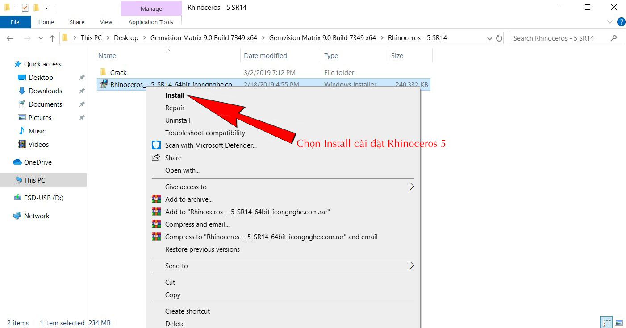Open OneDrive in the sidebar

[38, 162]
